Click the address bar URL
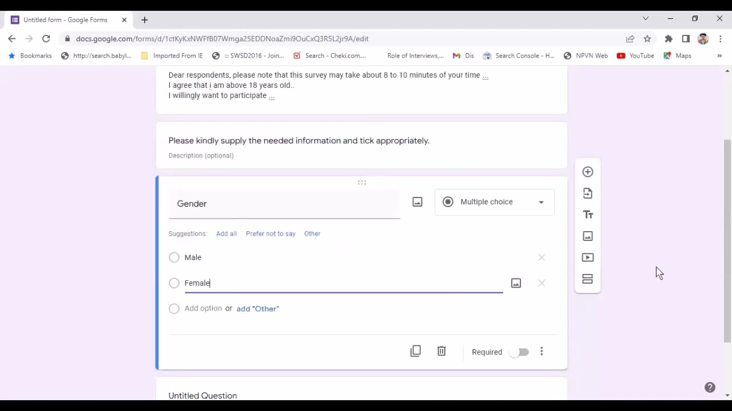 click(x=222, y=39)
